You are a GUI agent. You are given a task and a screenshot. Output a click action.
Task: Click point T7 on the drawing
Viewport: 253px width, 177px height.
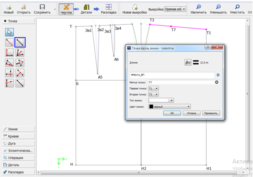coord(171,26)
